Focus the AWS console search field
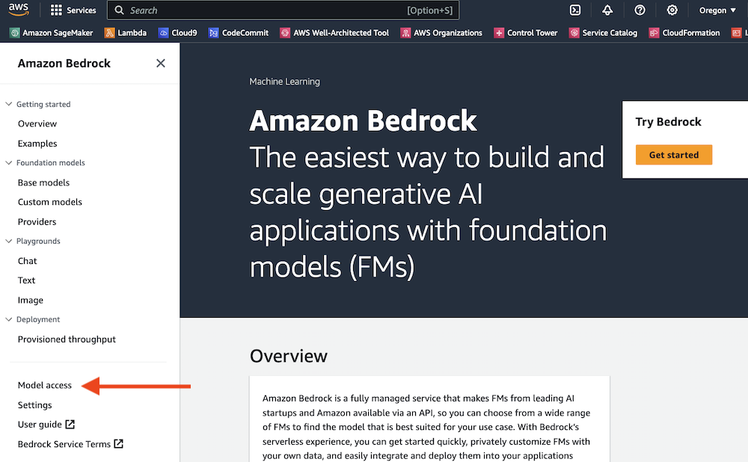Viewport: 748px width, 462px height. click(x=283, y=10)
